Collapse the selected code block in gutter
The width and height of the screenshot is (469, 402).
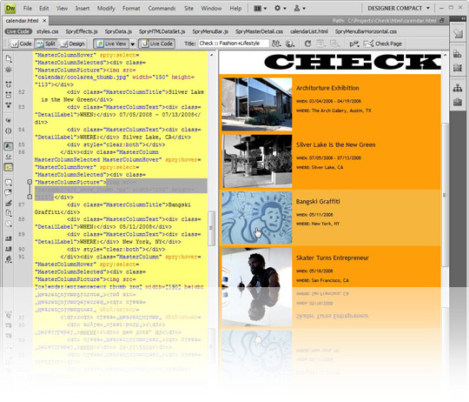pyautogui.click(x=30, y=182)
